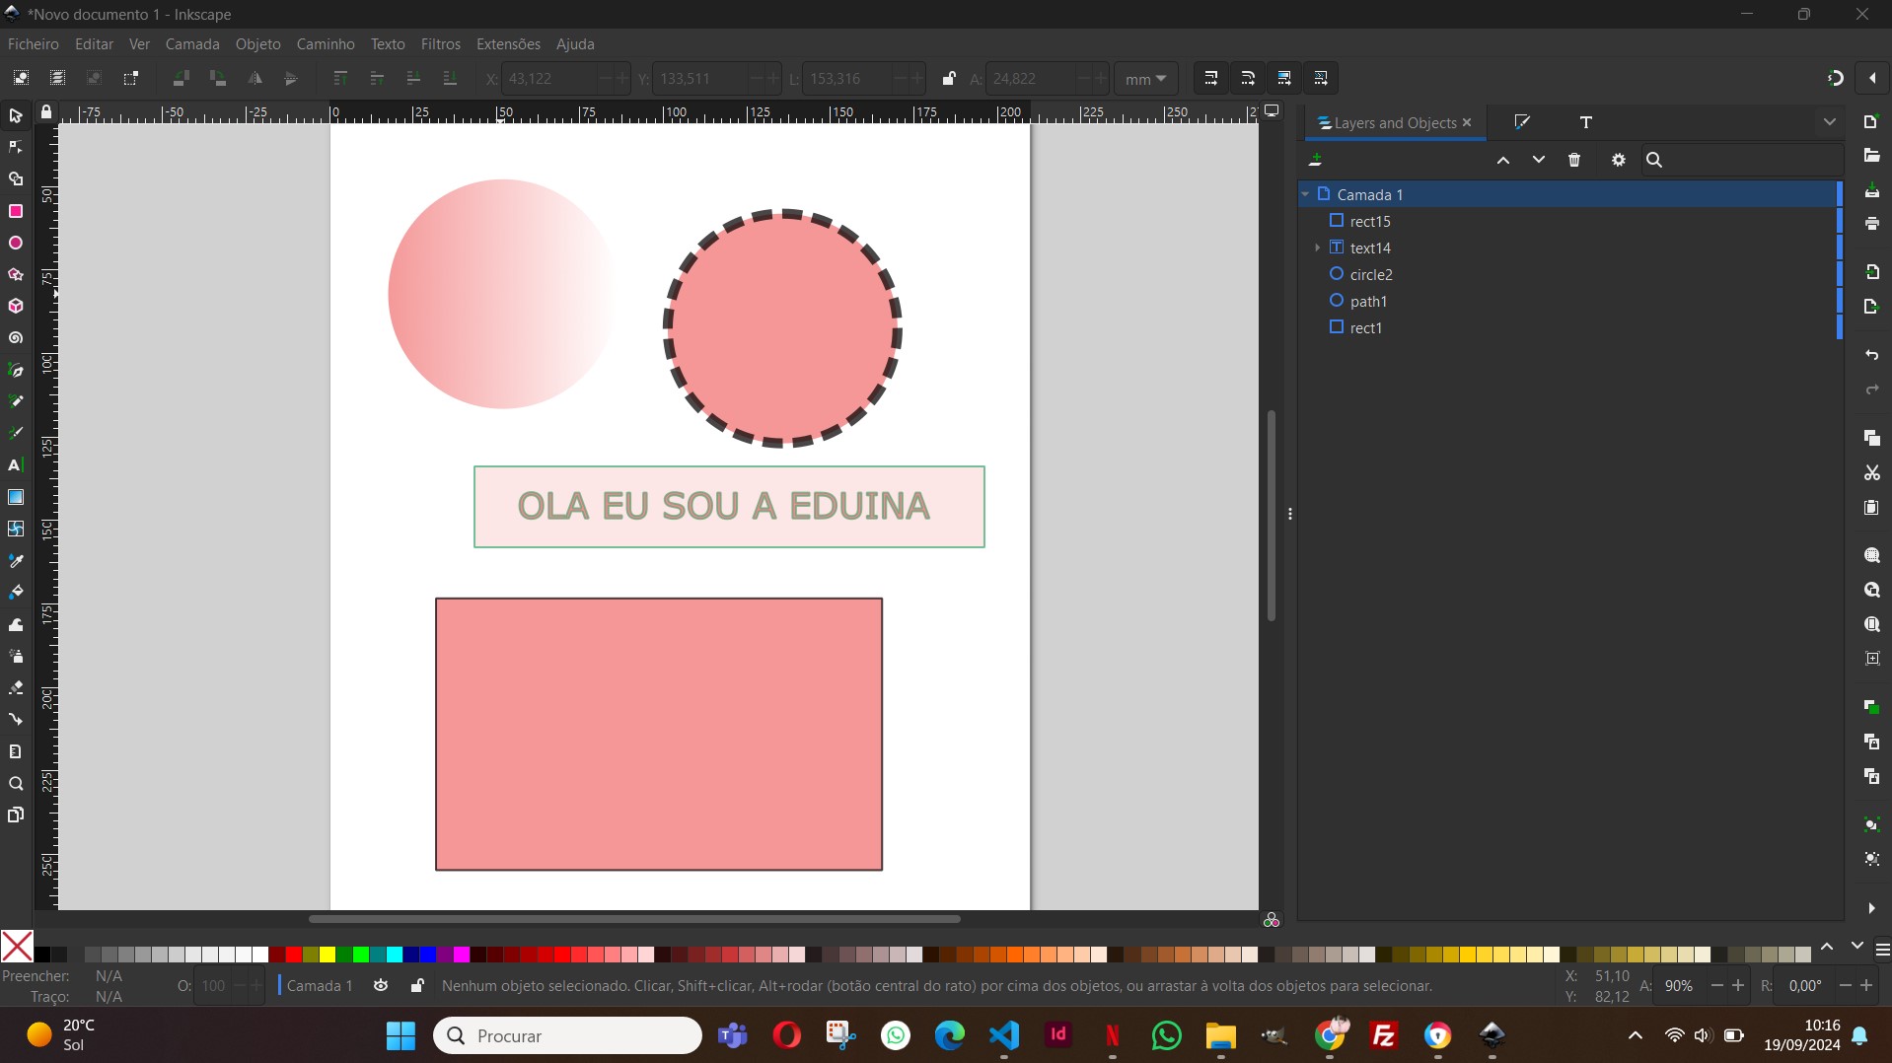Open the dock panels chevron menu
This screenshot has height=1063, width=1892.
[1830, 122]
